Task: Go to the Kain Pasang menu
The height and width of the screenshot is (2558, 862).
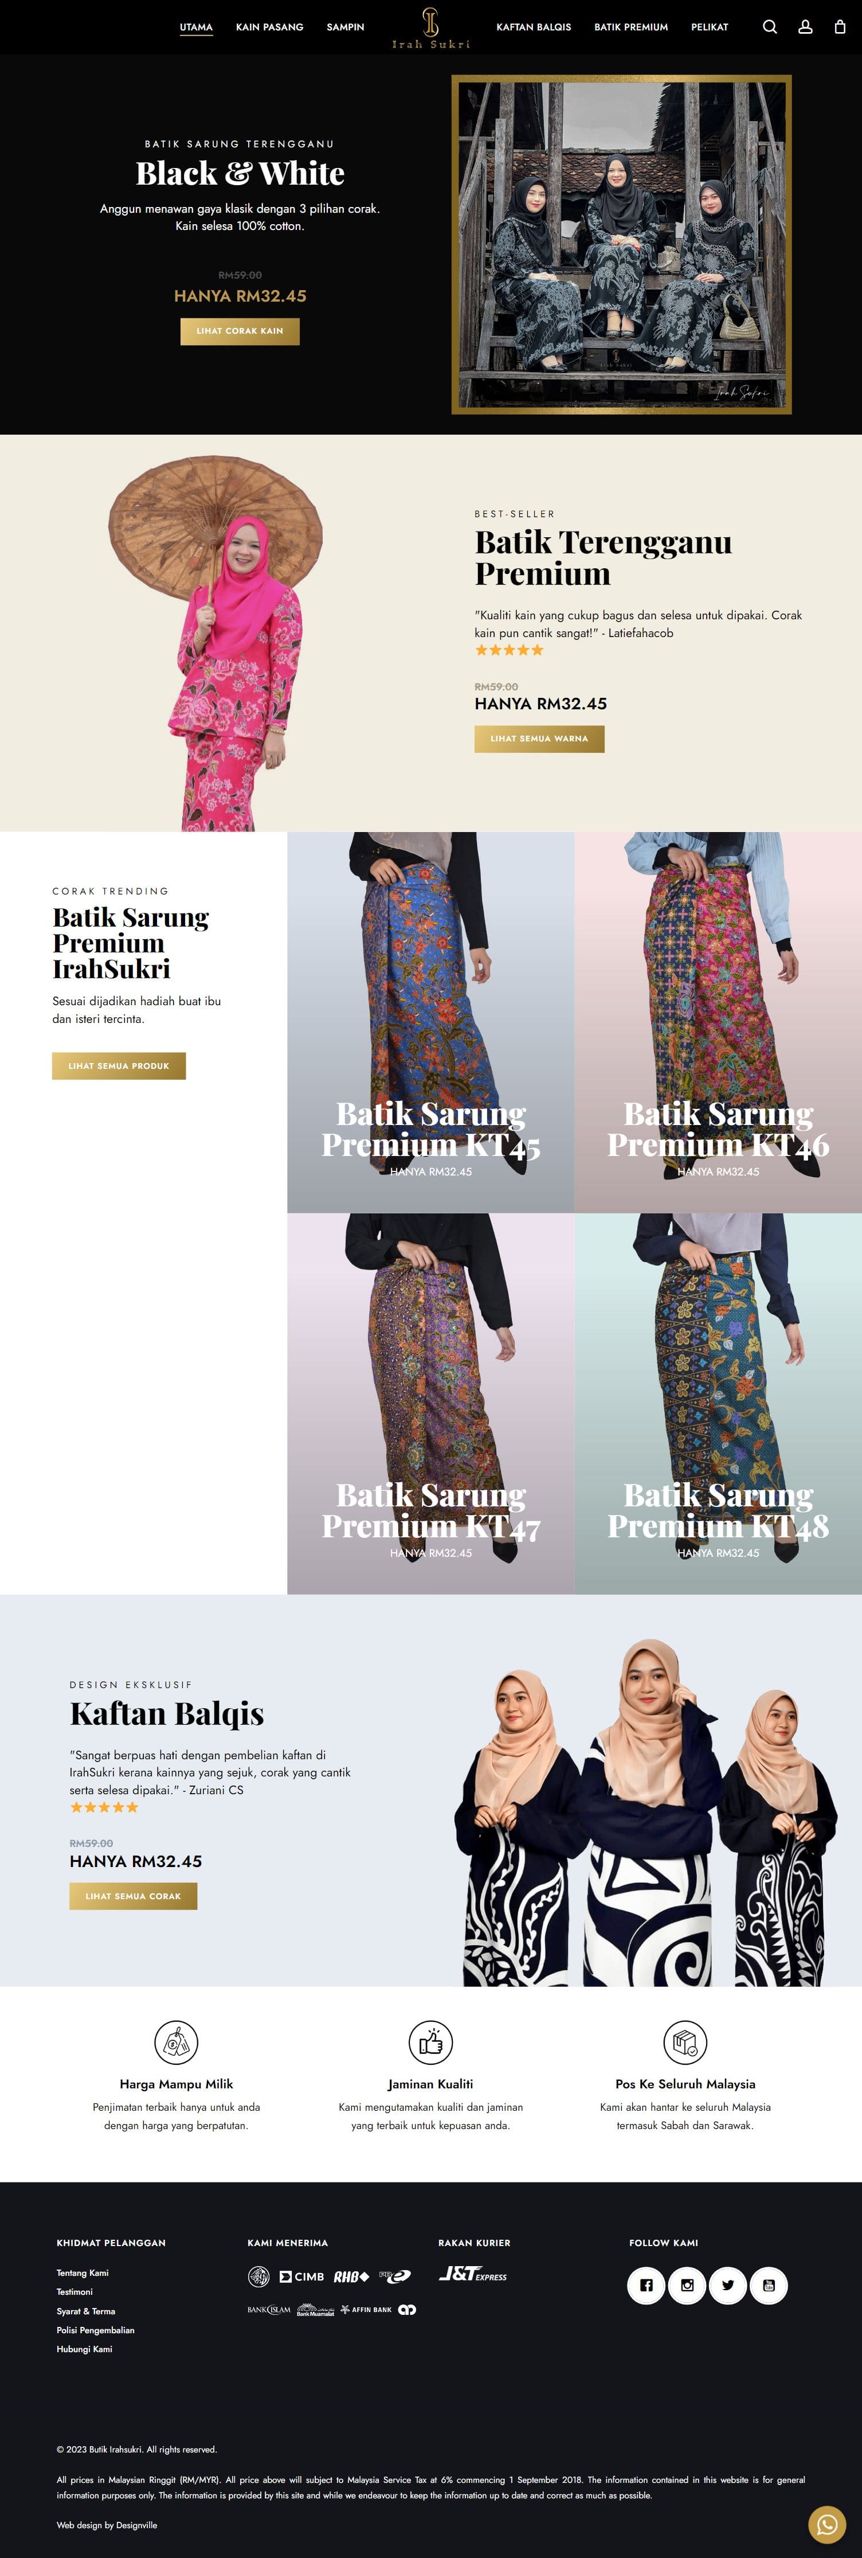Action: (269, 27)
